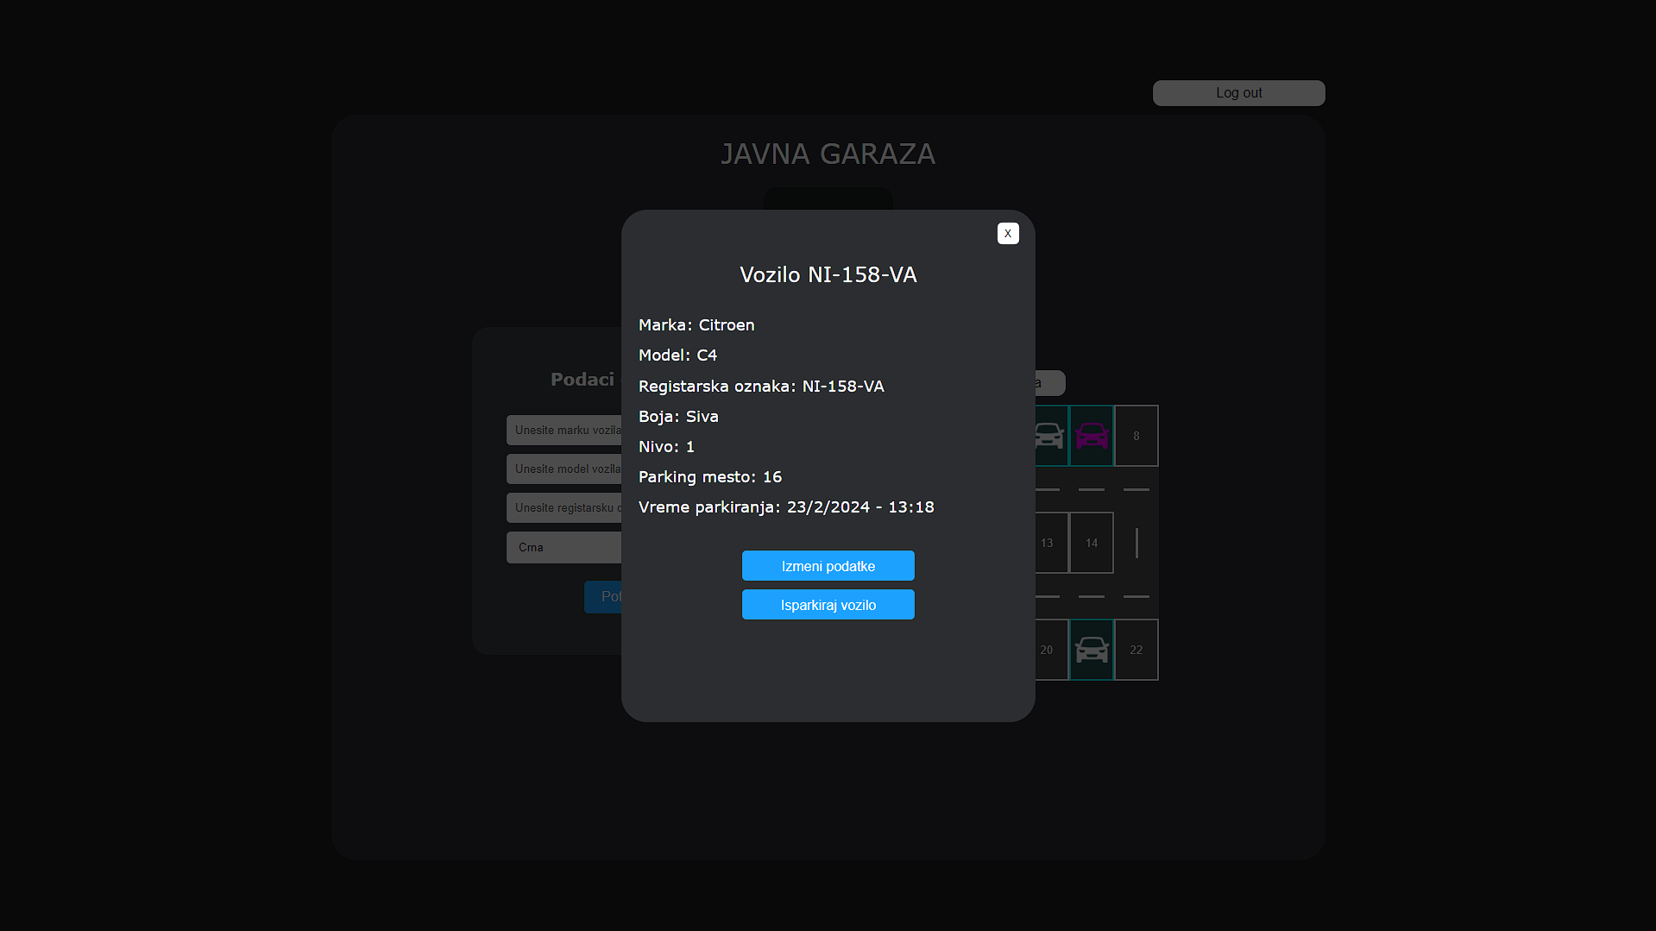1656x931 pixels.
Task: Select parking spot 13
Action: [1051, 543]
